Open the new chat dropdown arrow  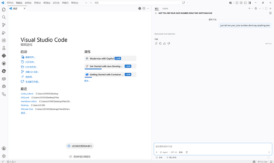pyautogui.click(x=252, y=8)
